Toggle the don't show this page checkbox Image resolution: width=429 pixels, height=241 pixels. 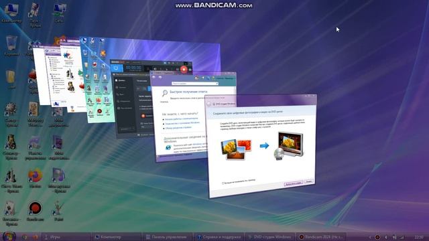[223, 183]
